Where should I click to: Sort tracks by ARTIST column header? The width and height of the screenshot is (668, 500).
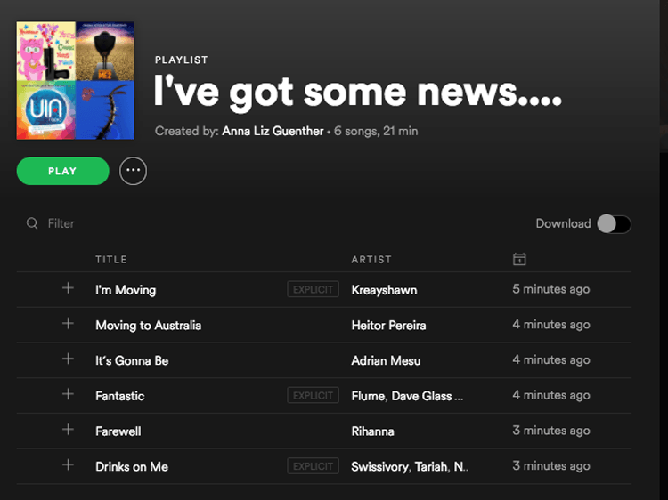pyautogui.click(x=371, y=260)
